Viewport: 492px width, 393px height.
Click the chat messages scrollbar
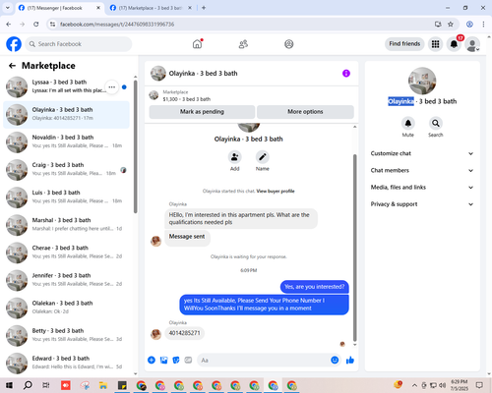pos(354,248)
